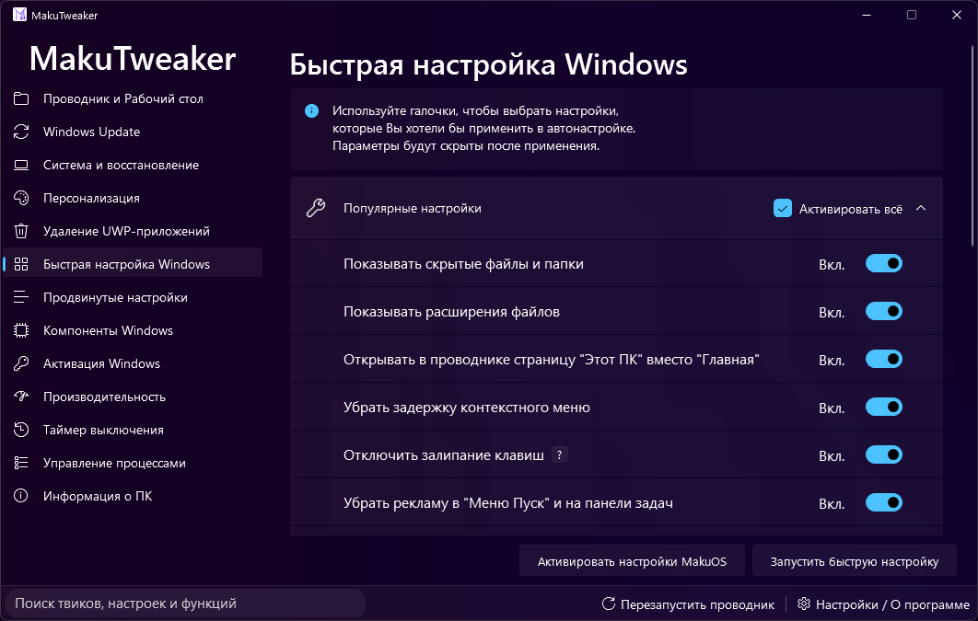Toggle Показывать скрытые файлы и папки switch
978x621 pixels.
pos(884,263)
